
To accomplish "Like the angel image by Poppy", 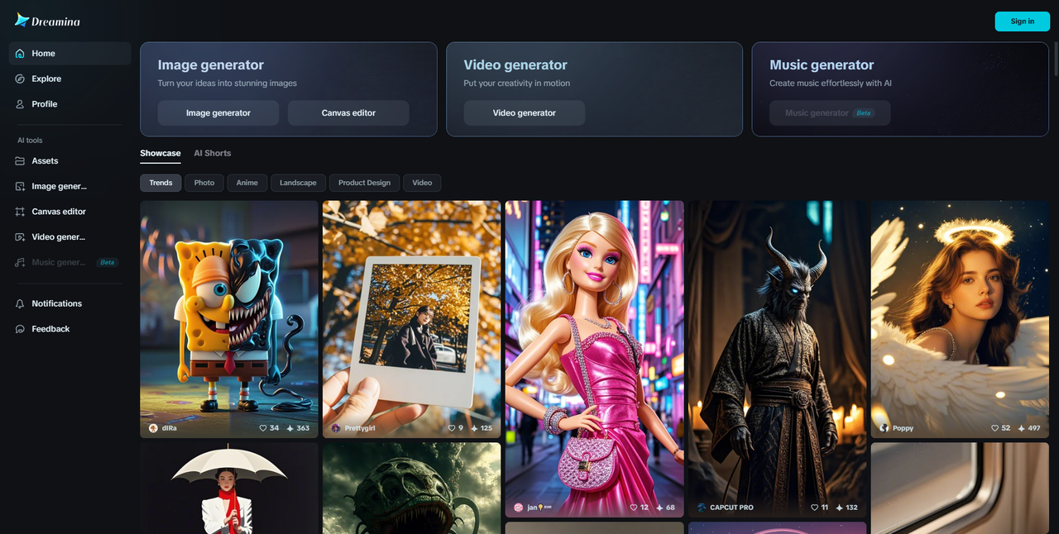I will (x=995, y=428).
